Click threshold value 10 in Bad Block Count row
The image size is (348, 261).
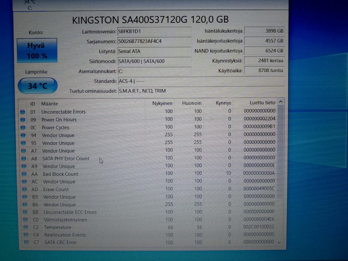tap(229, 173)
